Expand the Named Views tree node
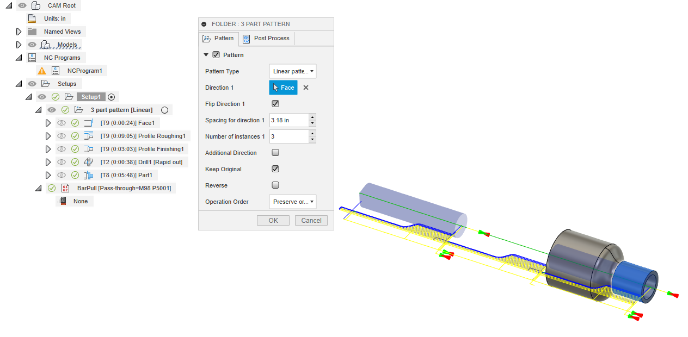The width and height of the screenshot is (688, 337). [19, 32]
